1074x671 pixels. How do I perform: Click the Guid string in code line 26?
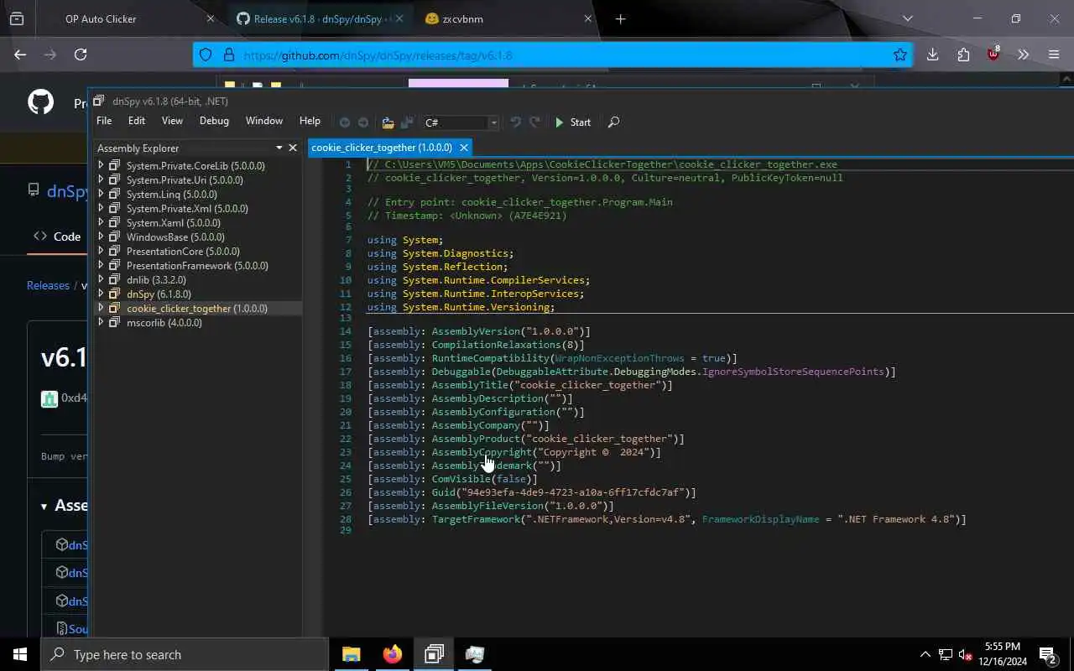(x=572, y=492)
